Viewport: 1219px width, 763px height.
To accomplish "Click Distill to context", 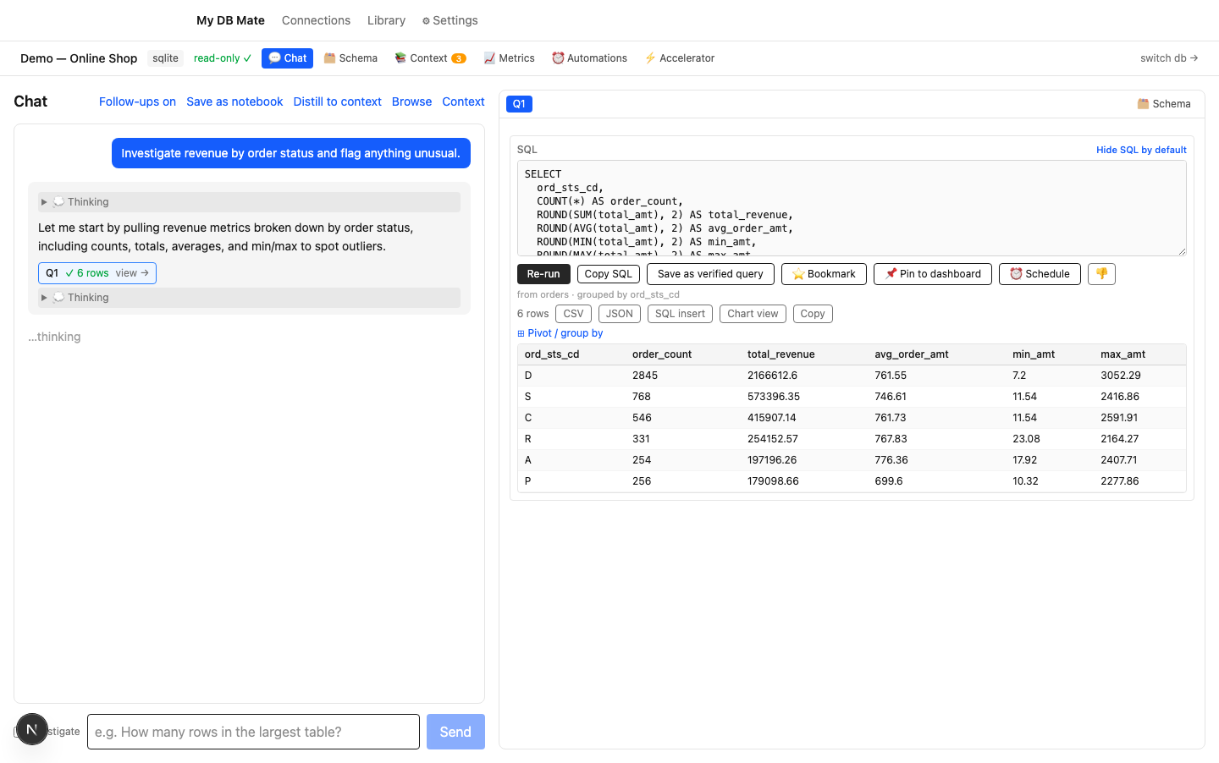I will (x=337, y=102).
